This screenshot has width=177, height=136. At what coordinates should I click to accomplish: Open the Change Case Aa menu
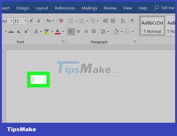point(50,21)
